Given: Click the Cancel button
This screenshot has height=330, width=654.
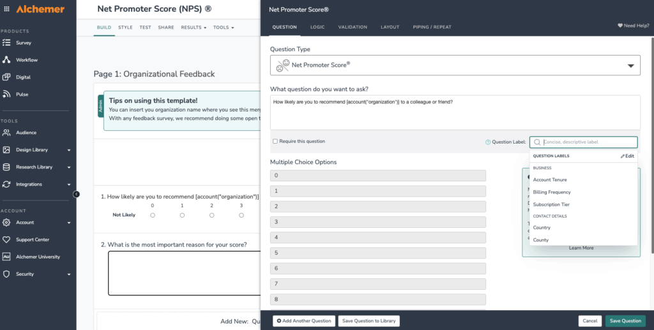Looking at the screenshot, I should click(589, 321).
